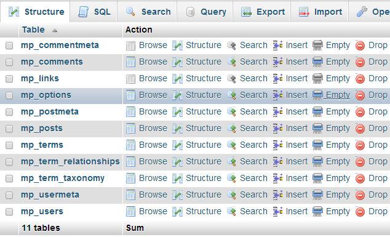Open the mp_term_taxonomy table link
Viewport: 390px width, 237px height.
63,178
